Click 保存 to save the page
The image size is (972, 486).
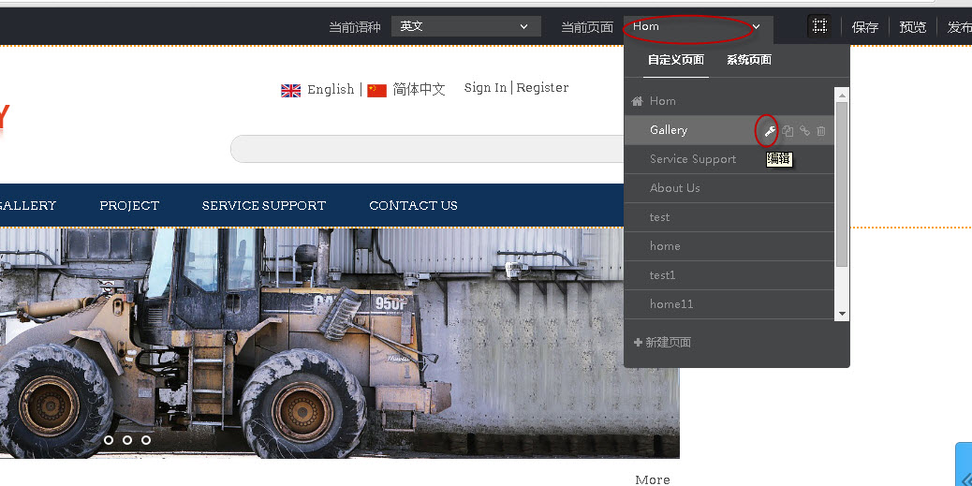(x=864, y=27)
